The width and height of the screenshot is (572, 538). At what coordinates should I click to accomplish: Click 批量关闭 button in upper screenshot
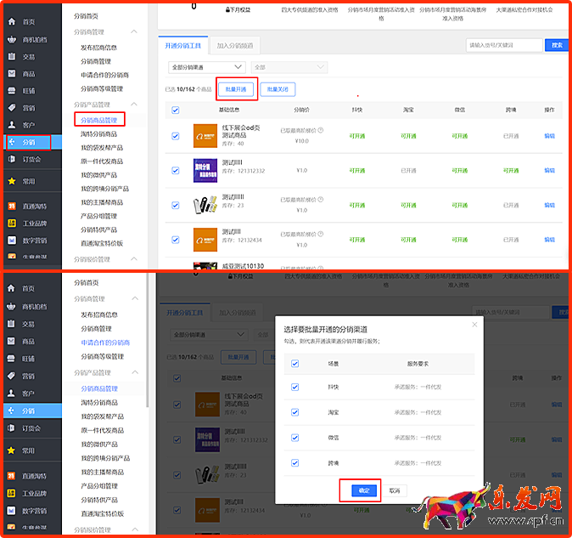(x=278, y=89)
